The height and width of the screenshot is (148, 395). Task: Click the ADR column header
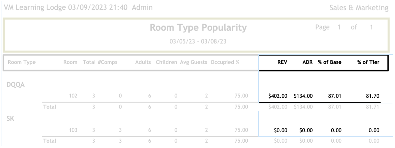tap(307, 62)
